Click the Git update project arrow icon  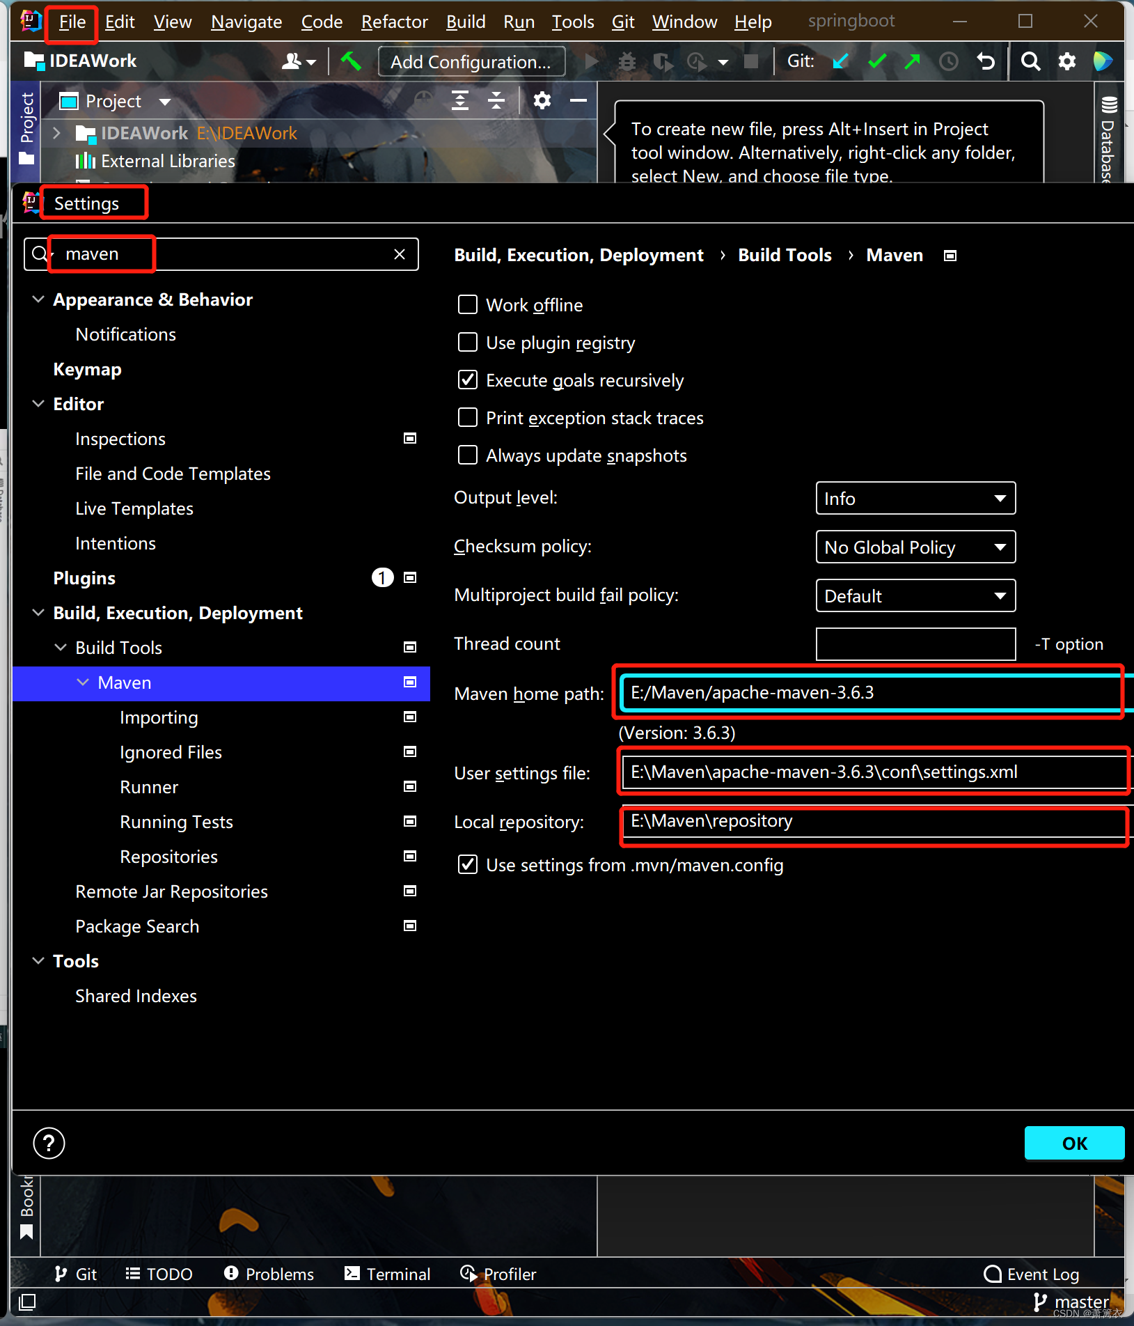[841, 61]
